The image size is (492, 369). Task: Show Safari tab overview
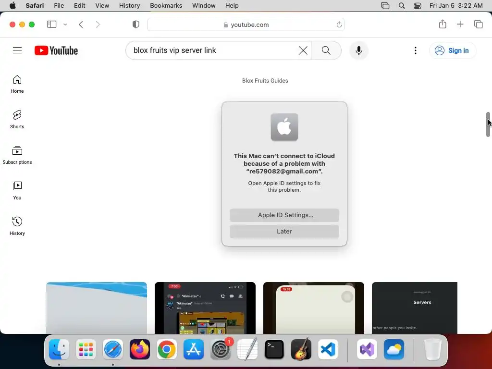(478, 24)
